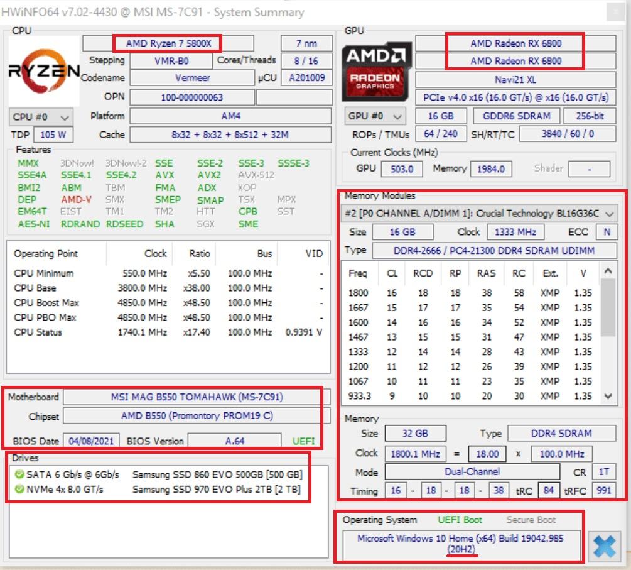This screenshot has height=570, width=631.
Task: Click the 18.00 memory multiplier field
Action: 487,454
